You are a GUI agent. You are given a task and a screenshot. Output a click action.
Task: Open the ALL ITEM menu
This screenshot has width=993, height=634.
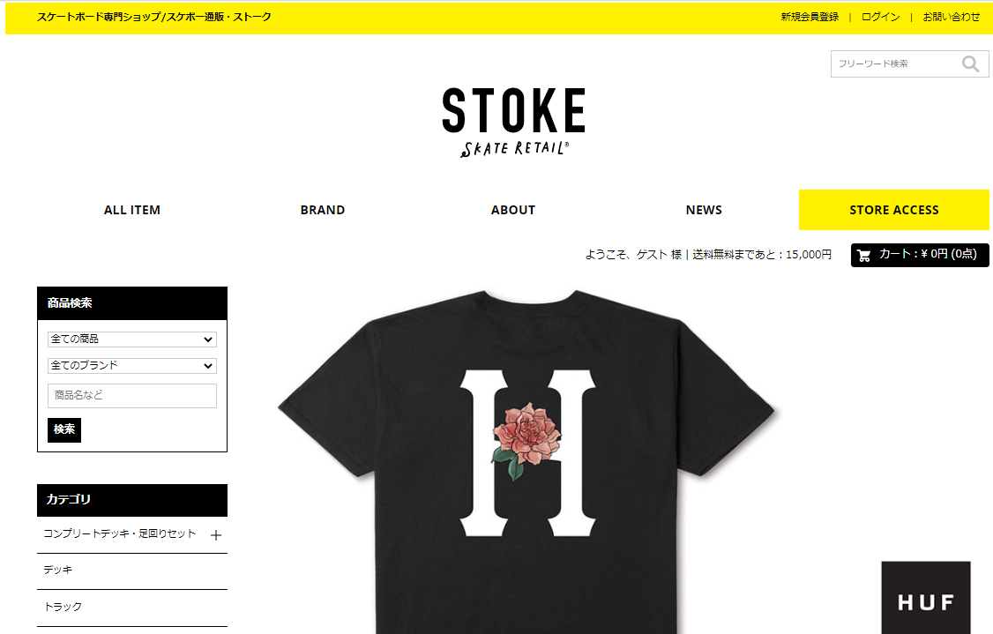(132, 210)
